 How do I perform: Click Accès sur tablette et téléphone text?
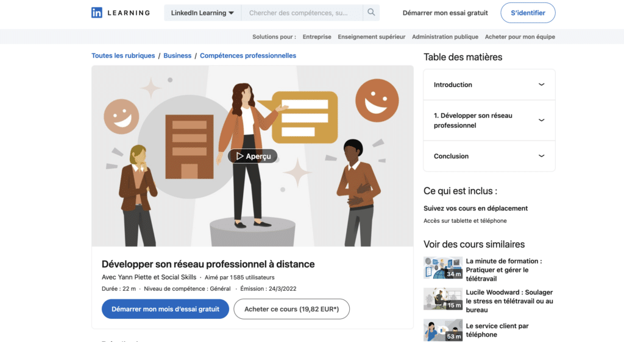pyautogui.click(x=465, y=221)
